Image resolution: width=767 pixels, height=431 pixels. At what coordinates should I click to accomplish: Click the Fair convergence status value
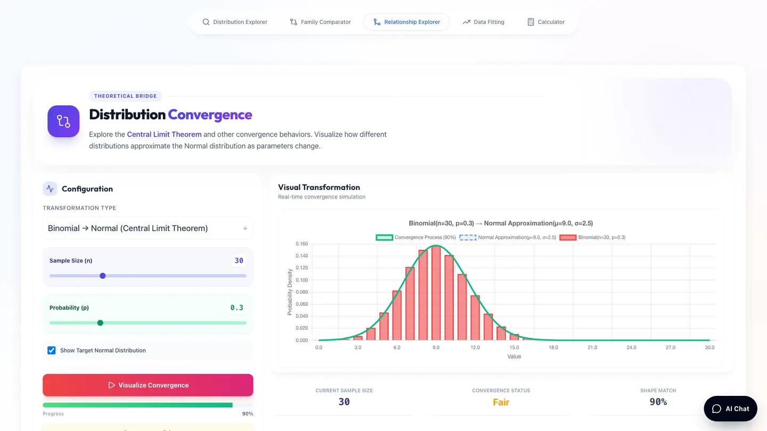coord(501,402)
